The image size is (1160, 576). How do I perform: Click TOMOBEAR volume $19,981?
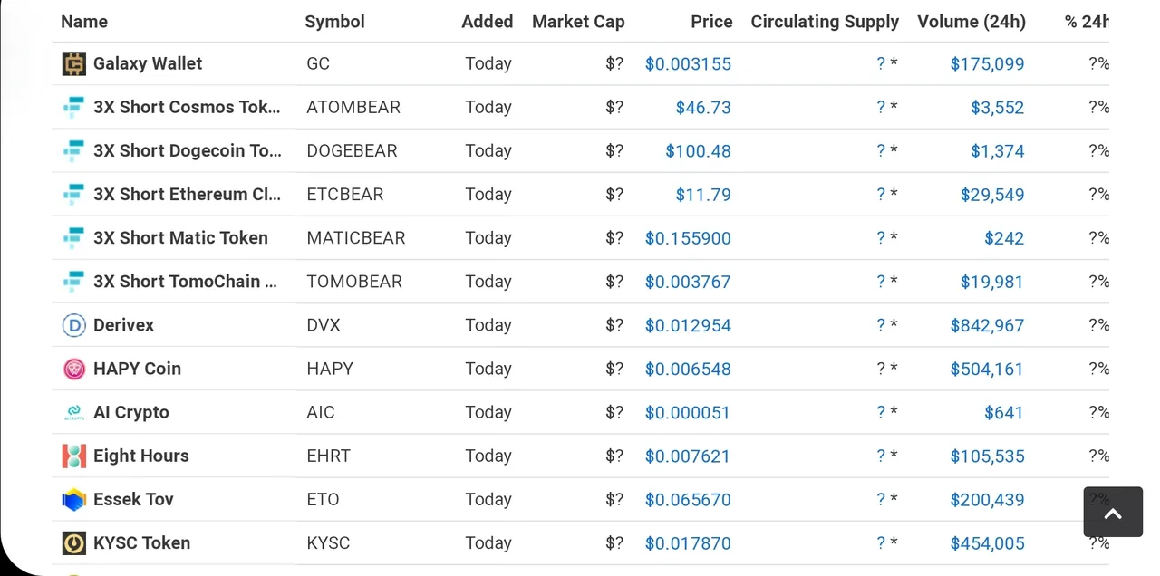point(992,282)
